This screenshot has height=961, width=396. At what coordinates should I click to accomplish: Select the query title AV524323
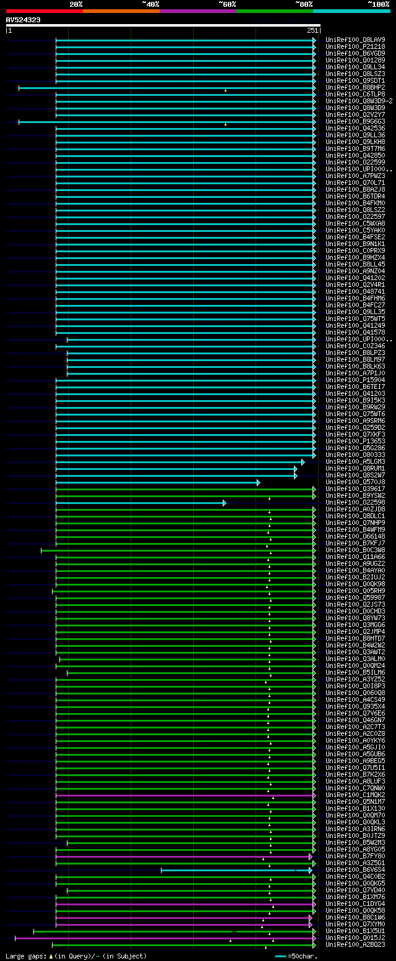point(24,20)
